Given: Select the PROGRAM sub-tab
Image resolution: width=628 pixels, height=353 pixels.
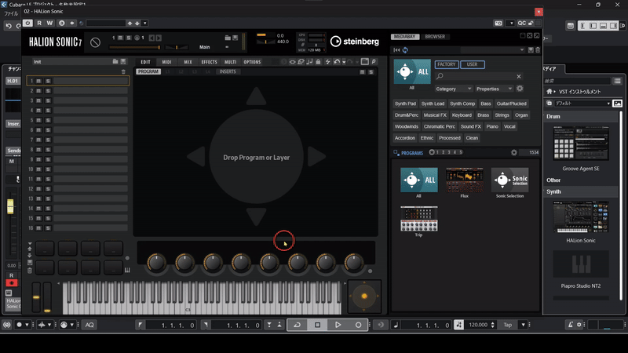Looking at the screenshot, I should pyautogui.click(x=148, y=71).
